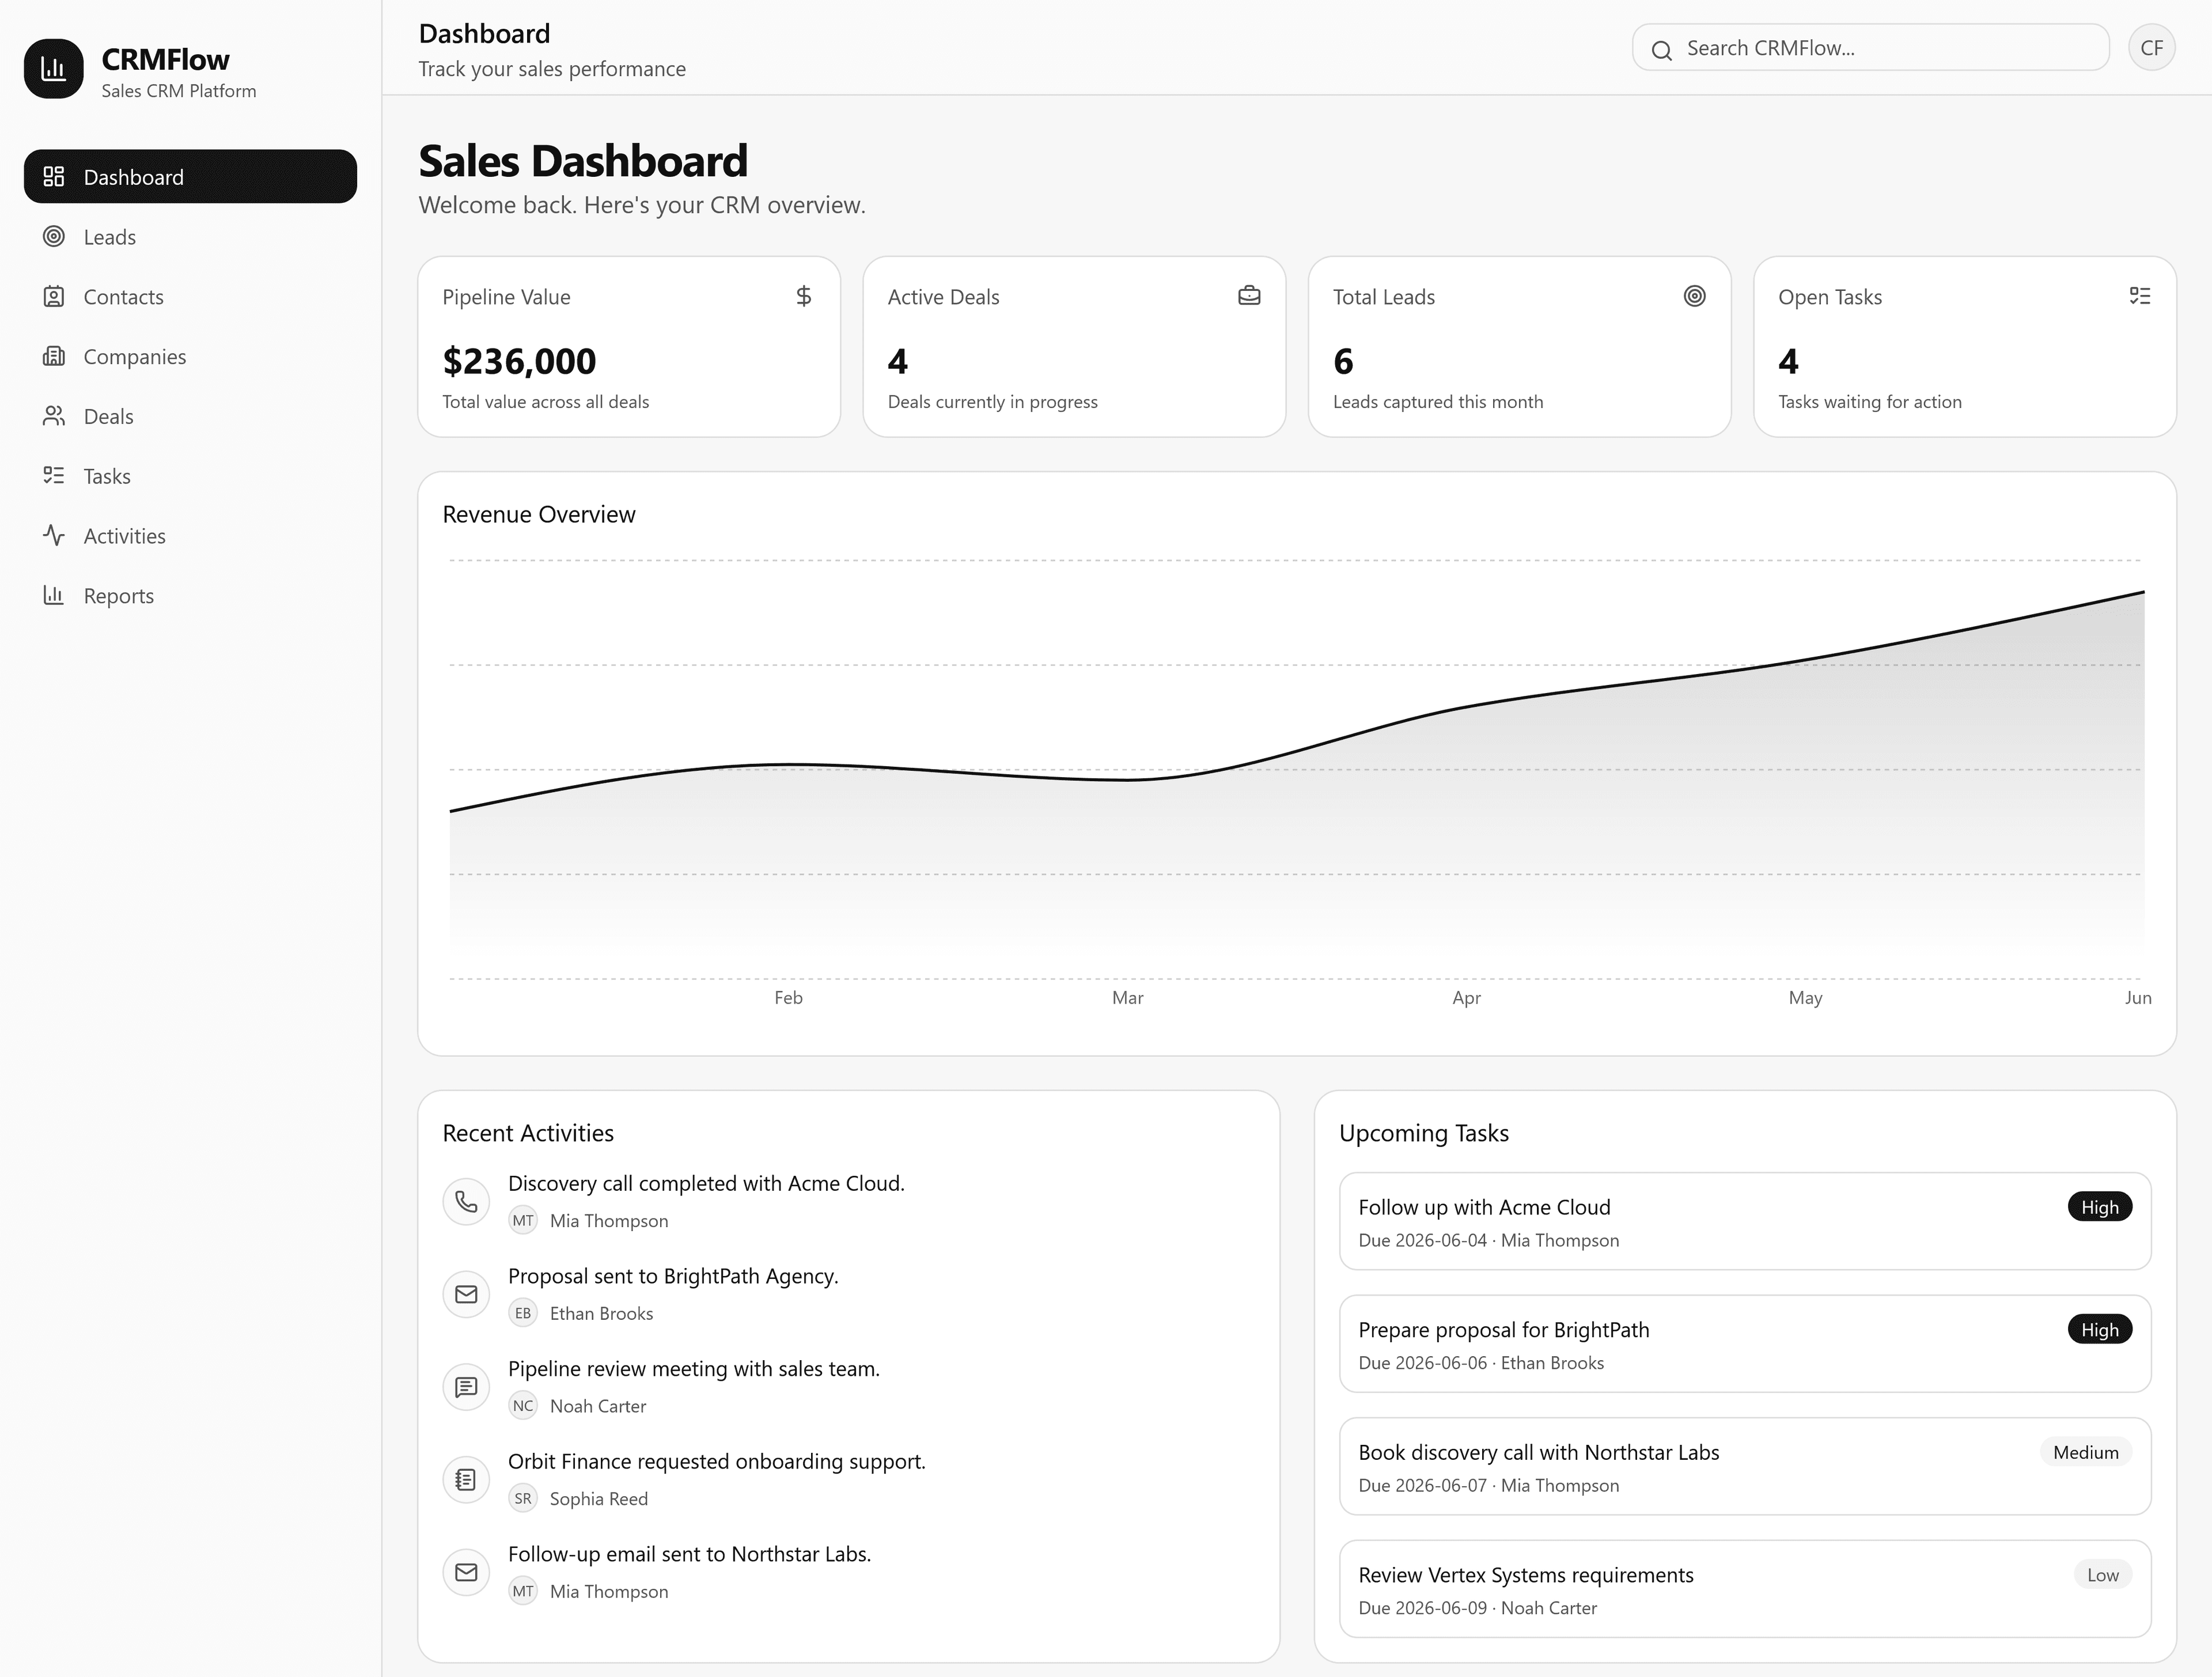Open Contacts from the sidebar

coord(190,297)
